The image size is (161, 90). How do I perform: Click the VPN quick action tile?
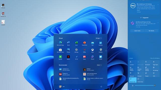click(x=155, y=74)
